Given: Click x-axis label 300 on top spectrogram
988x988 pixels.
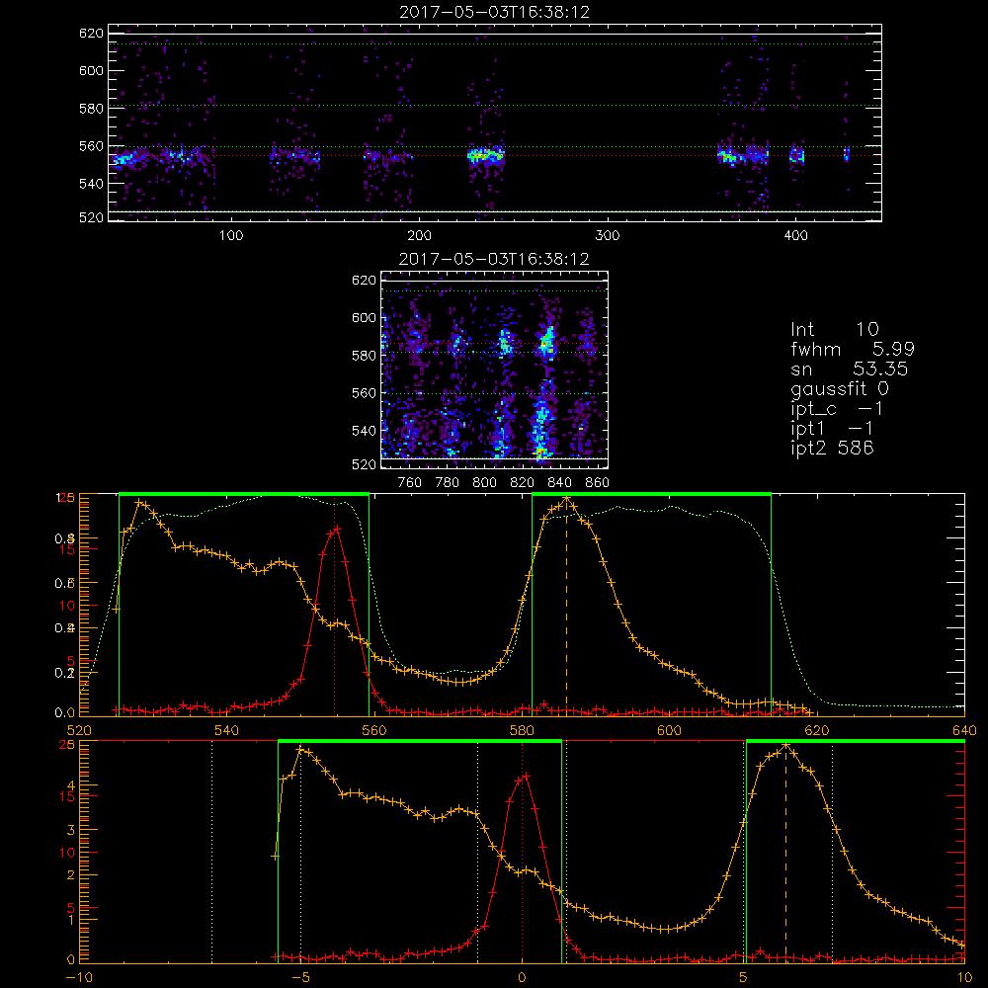Looking at the screenshot, I should 608,235.
